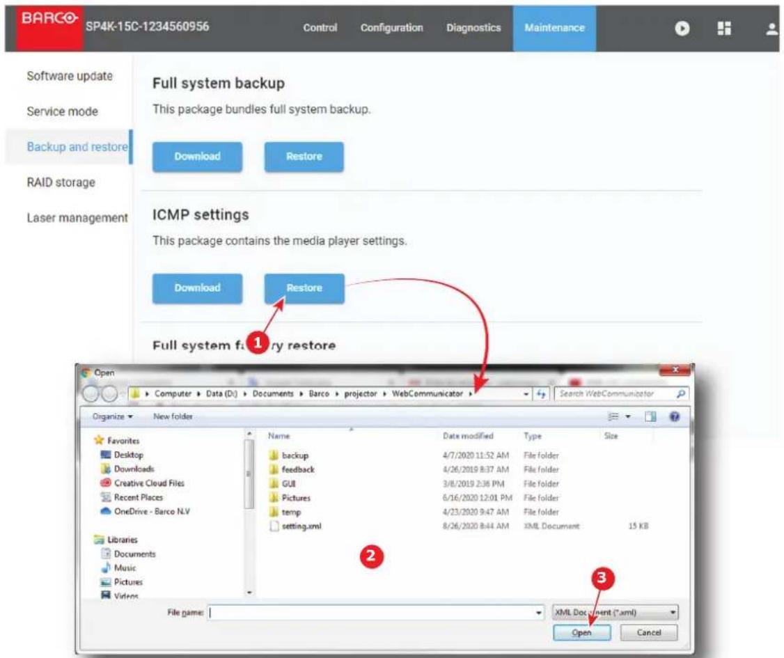Screen dimensions: 784x658
Task: Open Pictures under Libraries
Action: point(129,582)
